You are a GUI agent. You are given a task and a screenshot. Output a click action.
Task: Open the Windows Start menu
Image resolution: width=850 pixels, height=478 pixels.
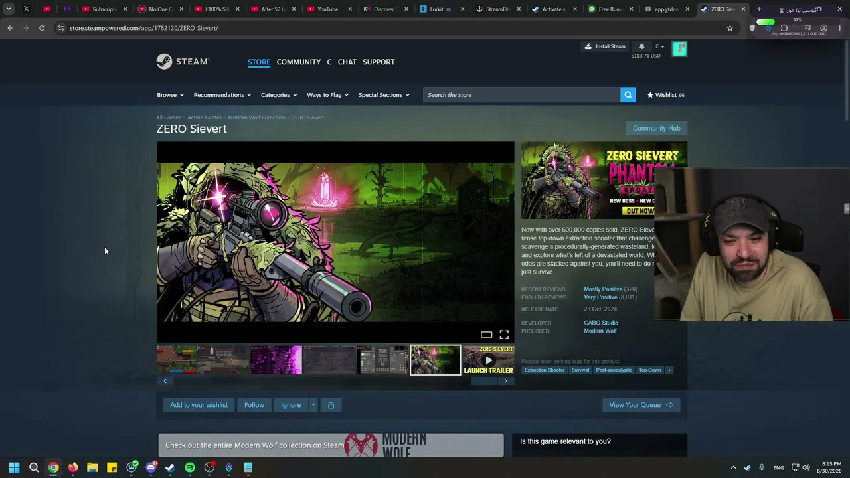[x=14, y=467]
